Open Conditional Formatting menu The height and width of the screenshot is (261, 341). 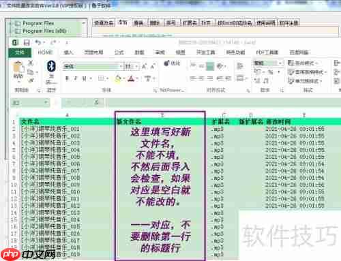303,63
